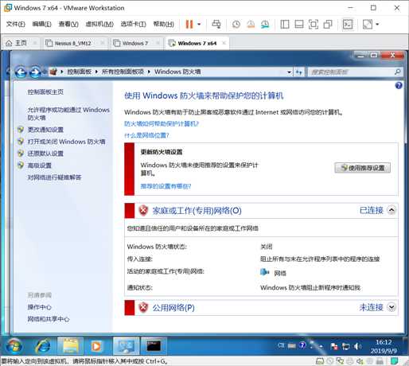Open 高级设置 link
This screenshot has height=366, width=409.
tap(40, 165)
